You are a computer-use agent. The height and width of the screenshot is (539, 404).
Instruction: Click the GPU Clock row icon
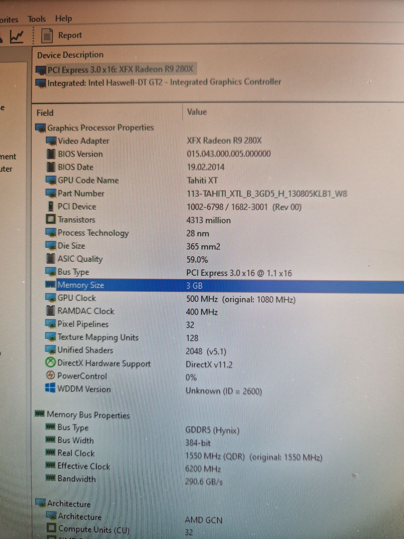pos(51,298)
